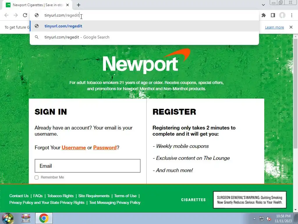298x224 pixels.
Task: Open Privacy Policy and State Privacy Rights
Action: (x=47, y=202)
